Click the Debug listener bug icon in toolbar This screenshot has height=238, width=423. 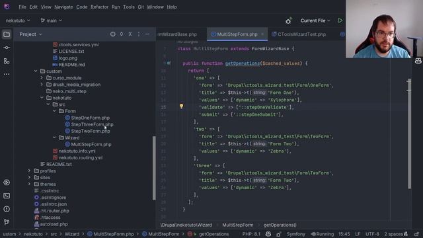pos(288,20)
